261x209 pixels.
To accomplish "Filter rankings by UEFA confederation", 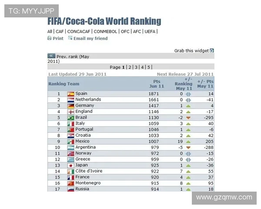I will (150, 31).
